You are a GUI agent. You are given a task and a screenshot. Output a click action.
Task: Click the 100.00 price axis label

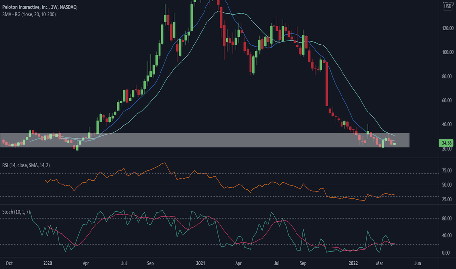click(448, 52)
